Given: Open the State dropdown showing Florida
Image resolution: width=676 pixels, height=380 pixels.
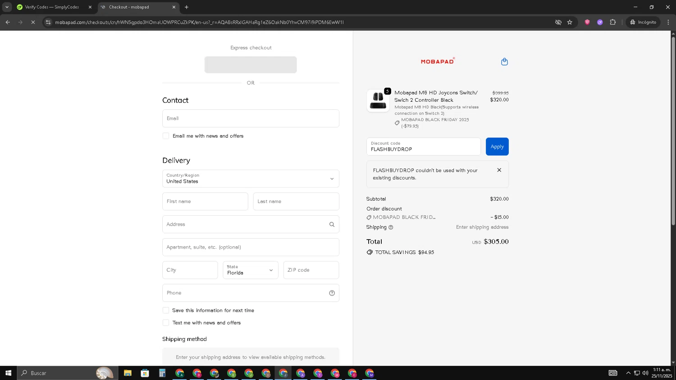Looking at the screenshot, I should [251, 270].
